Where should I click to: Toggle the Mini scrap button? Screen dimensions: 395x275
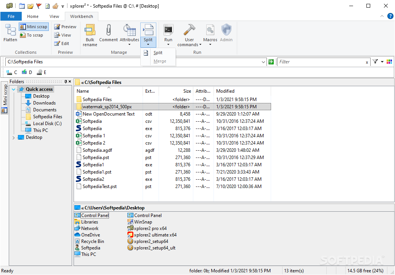(x=34, y=27)
